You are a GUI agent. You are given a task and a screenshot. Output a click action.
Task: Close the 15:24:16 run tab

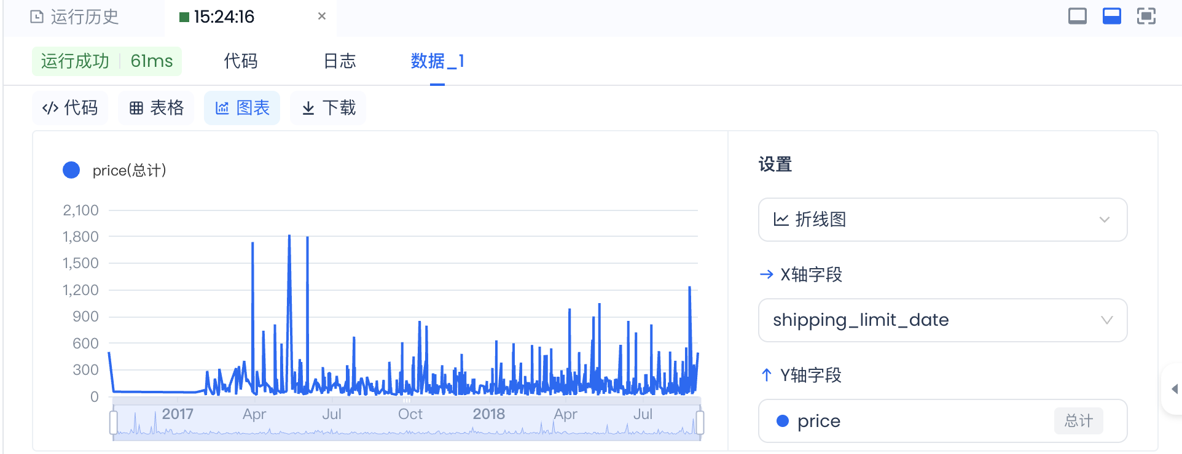321,17
